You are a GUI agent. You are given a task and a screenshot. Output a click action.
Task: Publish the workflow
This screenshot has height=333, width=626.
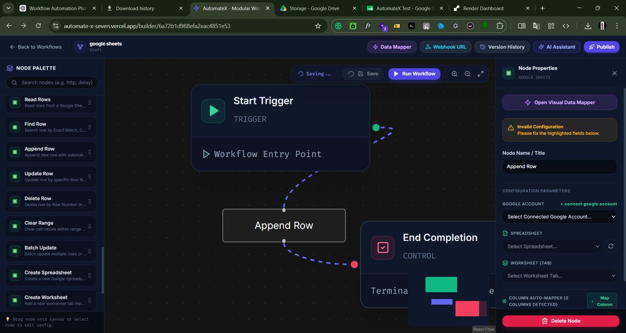tap(601, 47)
